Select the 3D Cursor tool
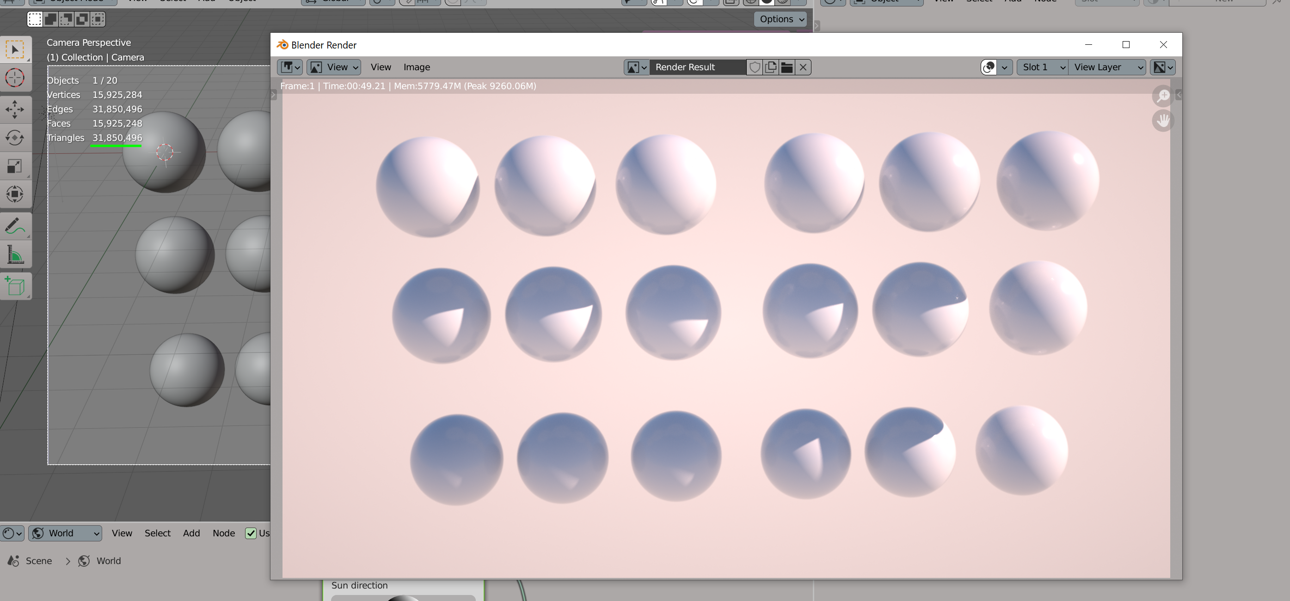This screenshot has width=1290, height=601. pyautogui.click(x=15, y=78)
